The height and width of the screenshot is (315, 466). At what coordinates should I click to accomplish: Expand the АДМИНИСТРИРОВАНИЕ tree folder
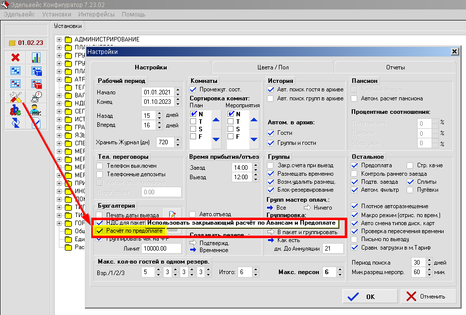(59, 39)
